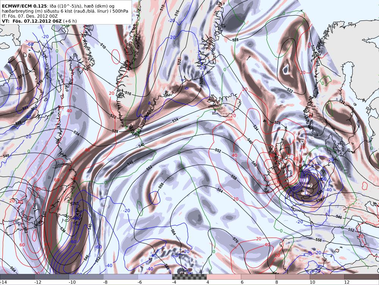This screenshot has height=285, width=379.
Task: Click the '-8' legend tick label
Action: tap(105, 282)
